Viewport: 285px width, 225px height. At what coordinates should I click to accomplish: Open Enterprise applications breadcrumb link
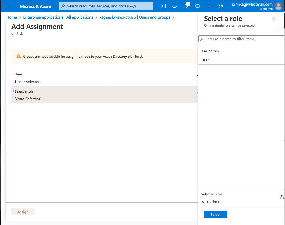pos(58,17)
